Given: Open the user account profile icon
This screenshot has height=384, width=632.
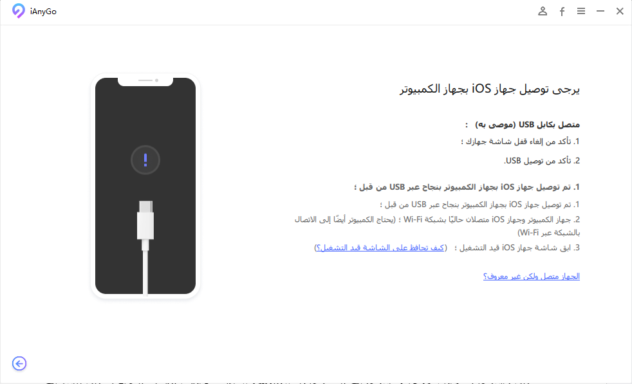Looking at the screenshot, I should pyautogui.click(x=543, y=12).
